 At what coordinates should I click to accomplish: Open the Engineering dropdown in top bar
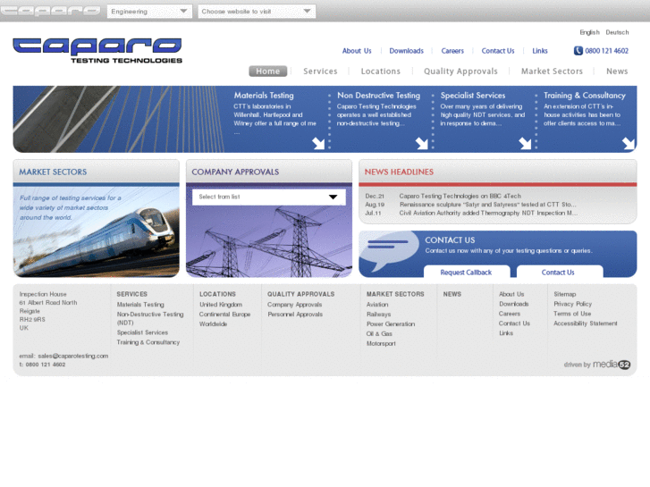pos(149,12)
